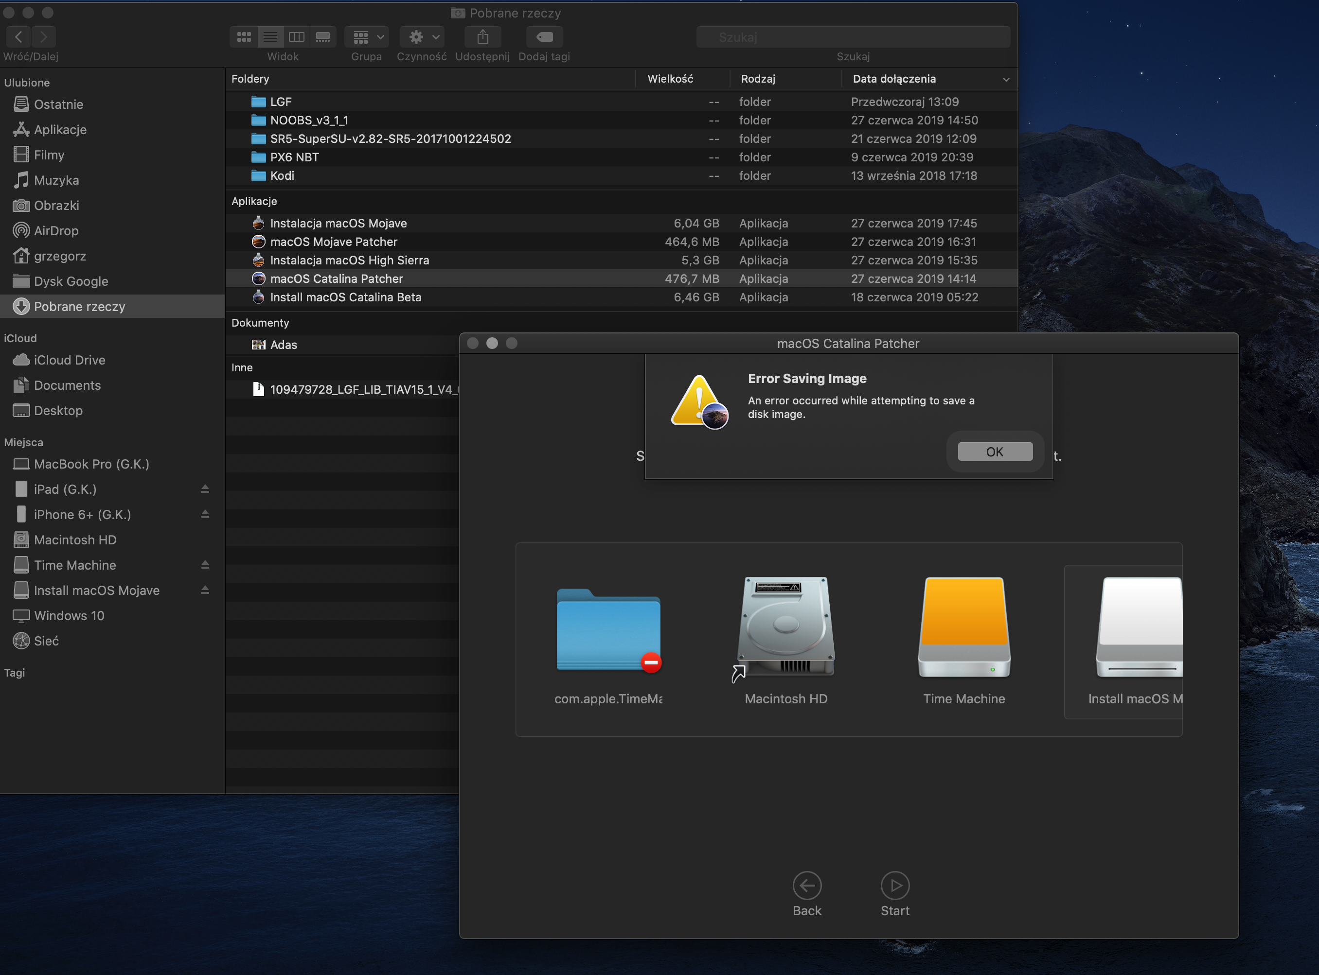Screen dimensions: 1319x975
Task: Open the Udostępnij share button
Action: (482, 37)
